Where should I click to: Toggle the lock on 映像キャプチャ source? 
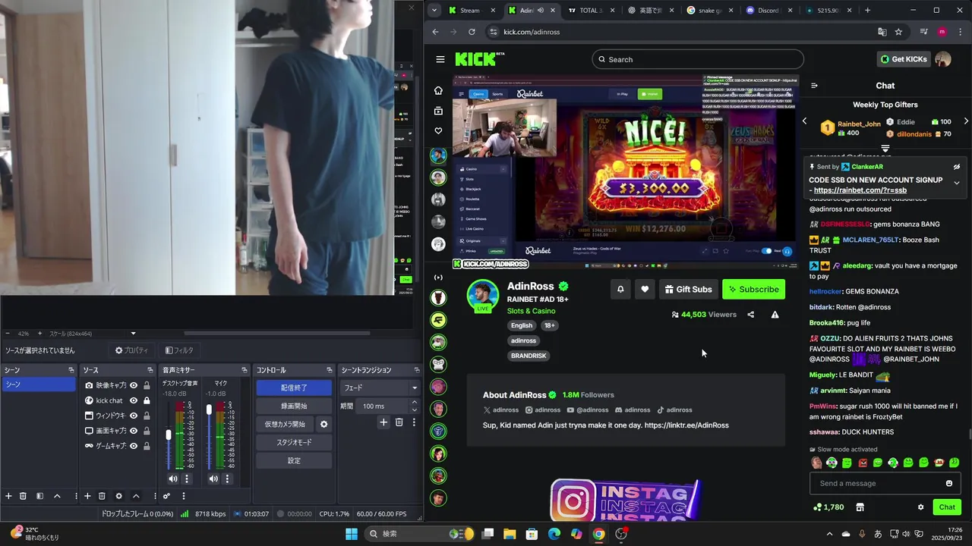[147, 385]
